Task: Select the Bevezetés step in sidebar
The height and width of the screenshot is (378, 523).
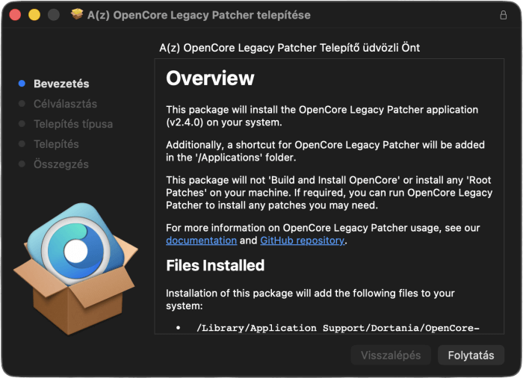Action: point(61,84)
